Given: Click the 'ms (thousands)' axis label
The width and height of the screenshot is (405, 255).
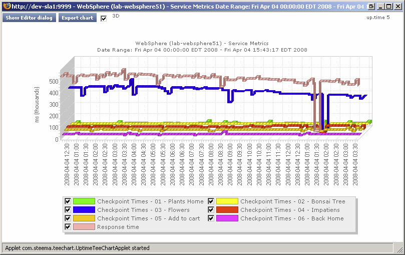Looking at the screenshot, I should (37, 105).
